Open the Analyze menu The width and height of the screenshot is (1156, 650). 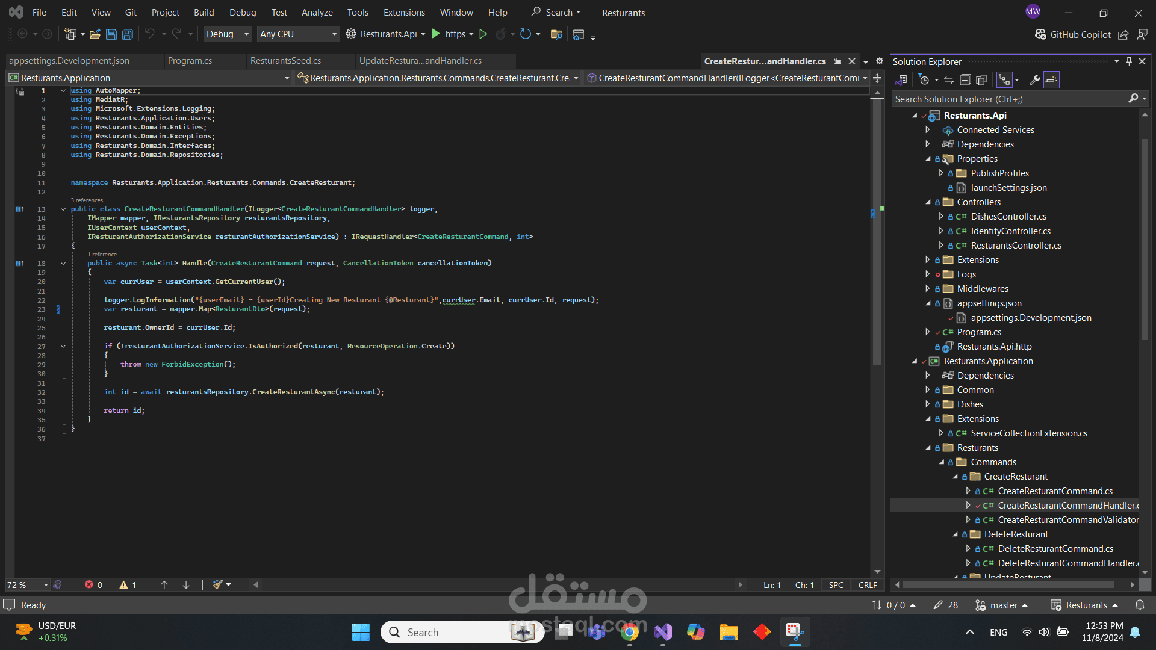coord(317,13)
